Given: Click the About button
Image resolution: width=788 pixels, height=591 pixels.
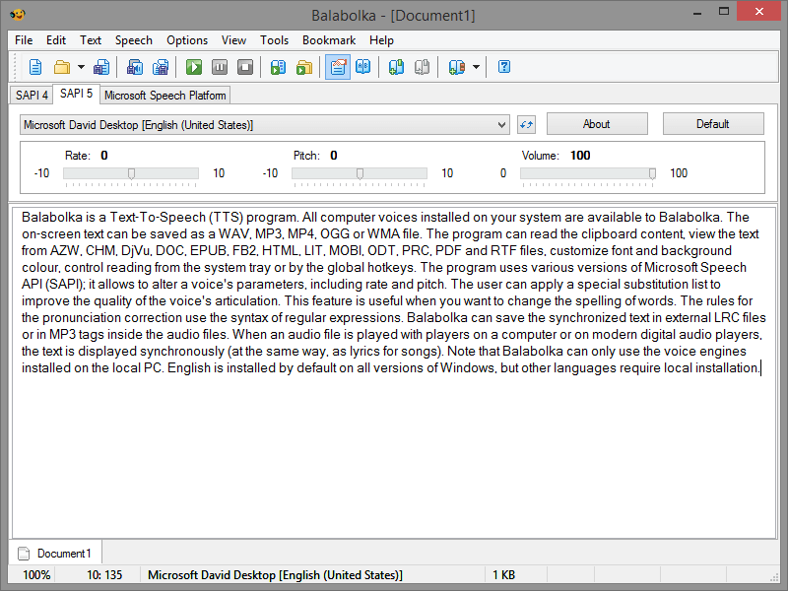Looking at the screenshot, I should tap(596, 124).
